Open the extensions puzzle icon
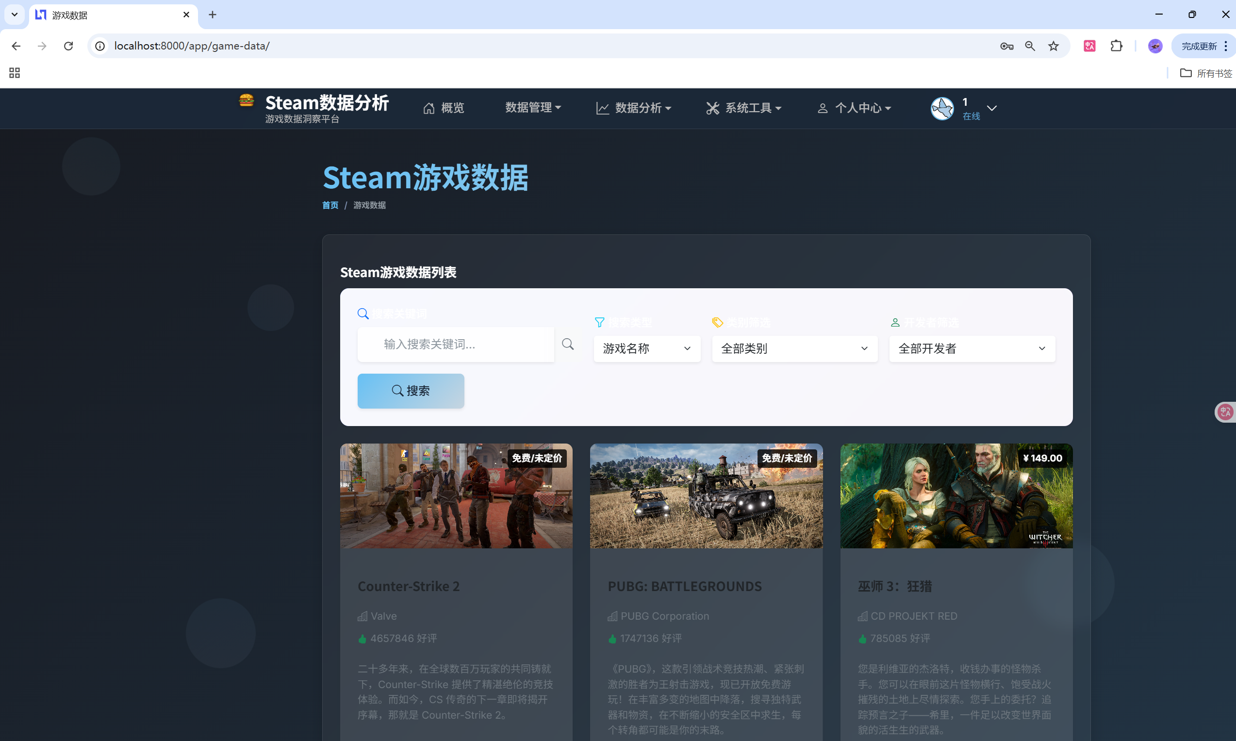Viewport: 1236px width, 741px height. pyautogui.click(x=1116, y=46)
